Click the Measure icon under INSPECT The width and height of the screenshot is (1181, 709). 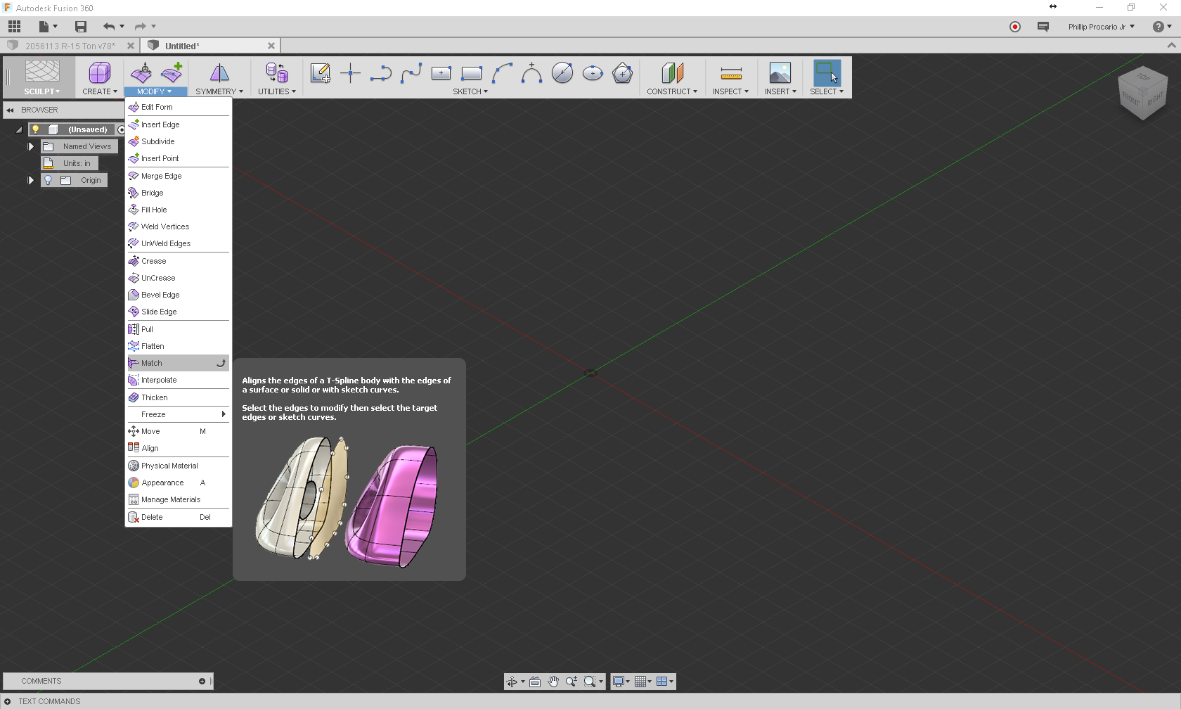coord(730,72)
